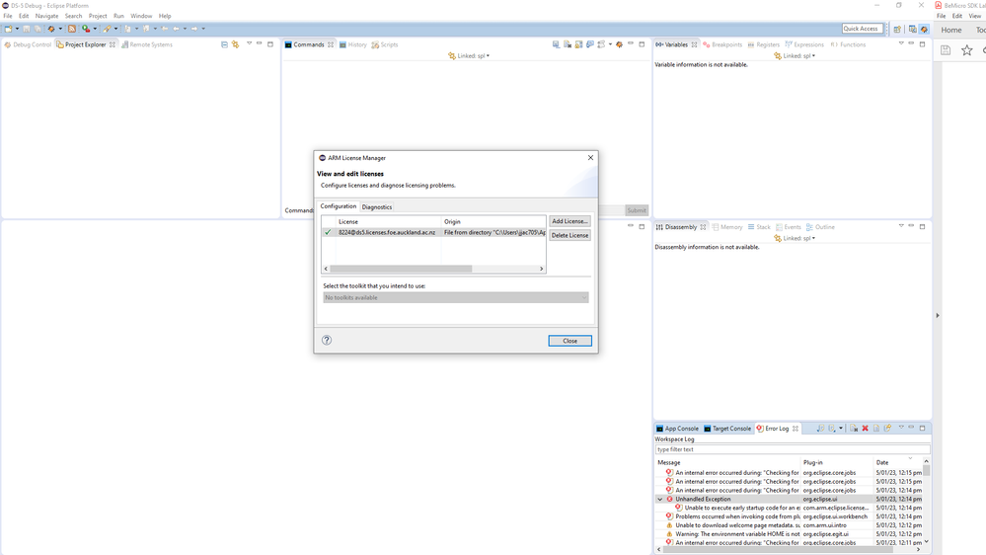Click star bookmark icon in BeMicro window
The image size is (986, 555).
[x=966, y=50]
